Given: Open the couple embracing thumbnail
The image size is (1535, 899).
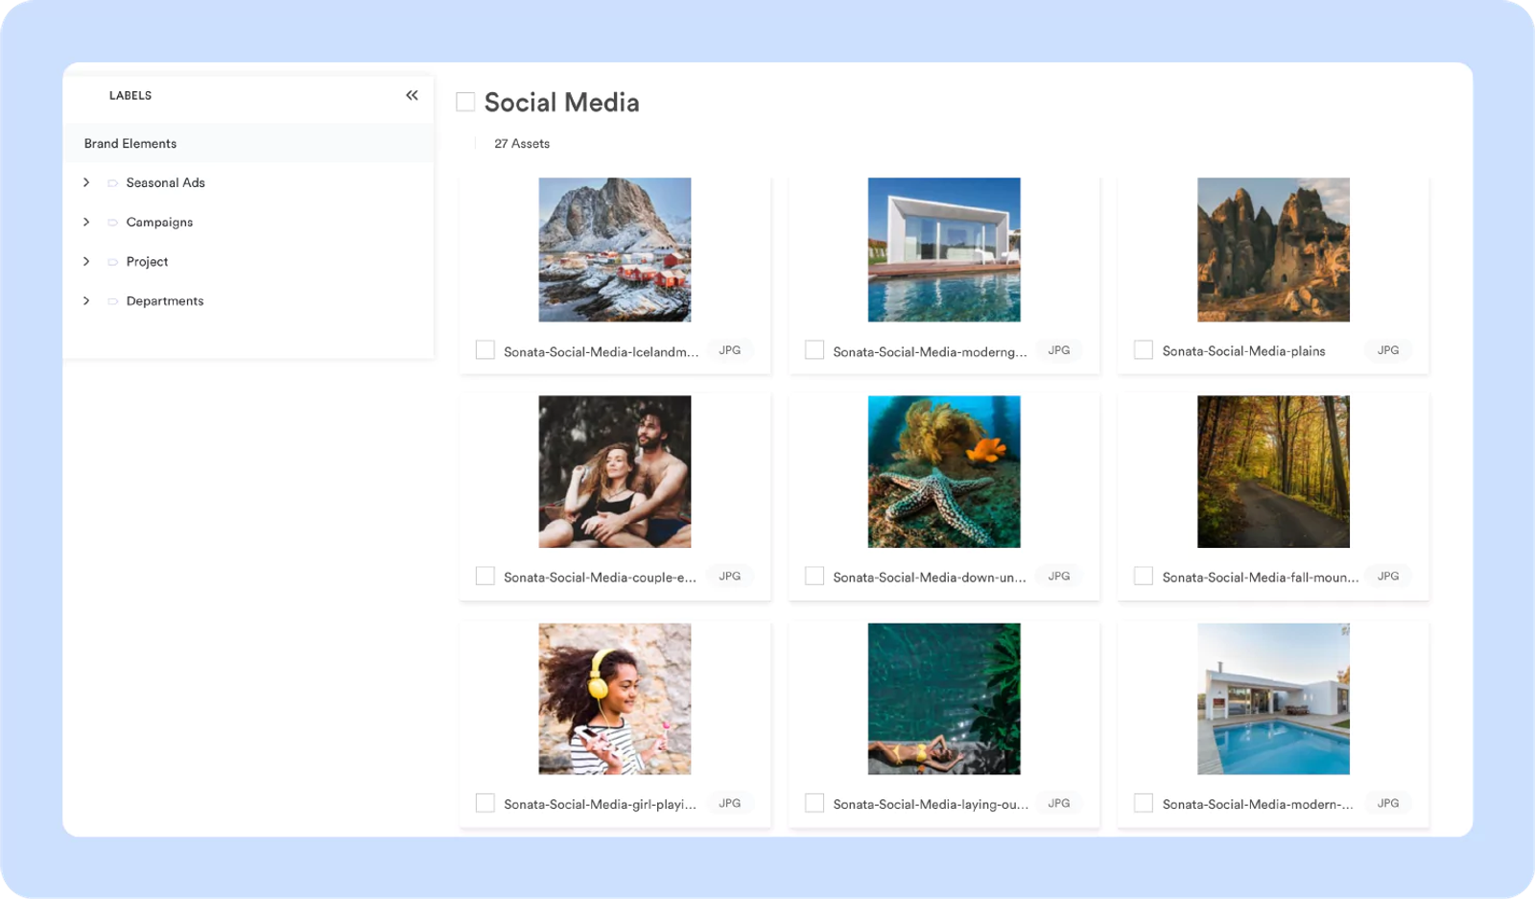Looking at the screenshot, I should [x=615, y=472].
